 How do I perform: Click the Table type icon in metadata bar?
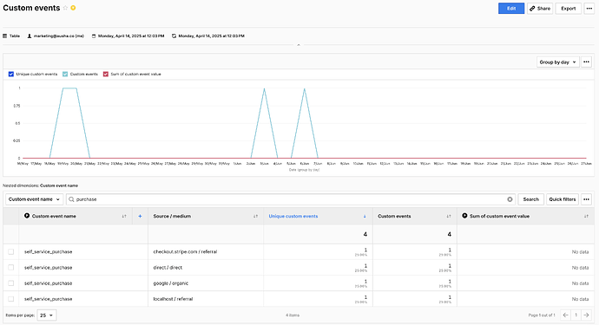[x=5, y=36]
